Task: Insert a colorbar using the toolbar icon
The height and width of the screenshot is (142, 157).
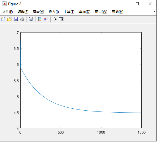Action: tap(40, 19)
